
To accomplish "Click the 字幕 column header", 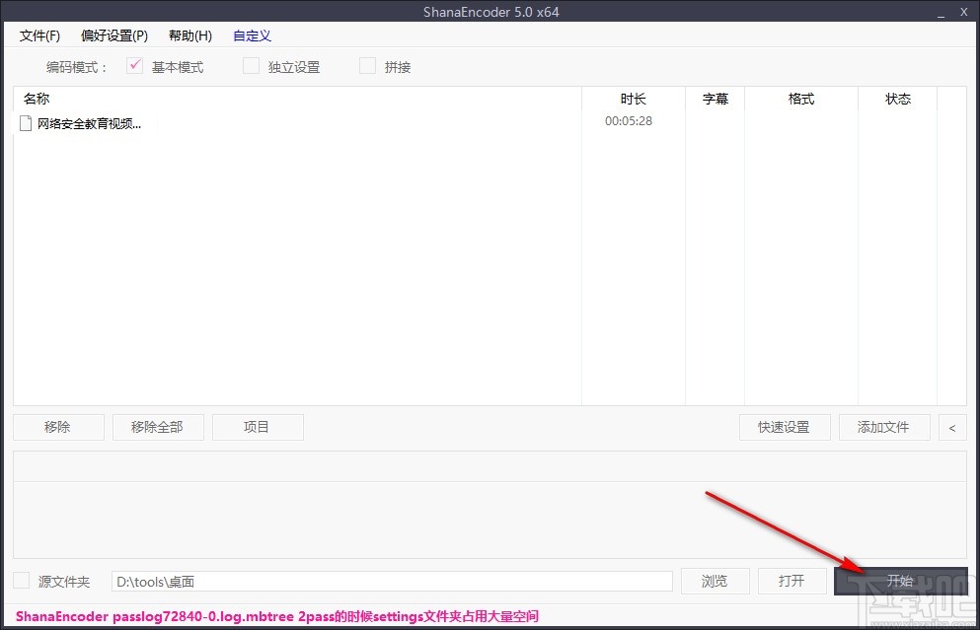I will [x=715, y=99].
